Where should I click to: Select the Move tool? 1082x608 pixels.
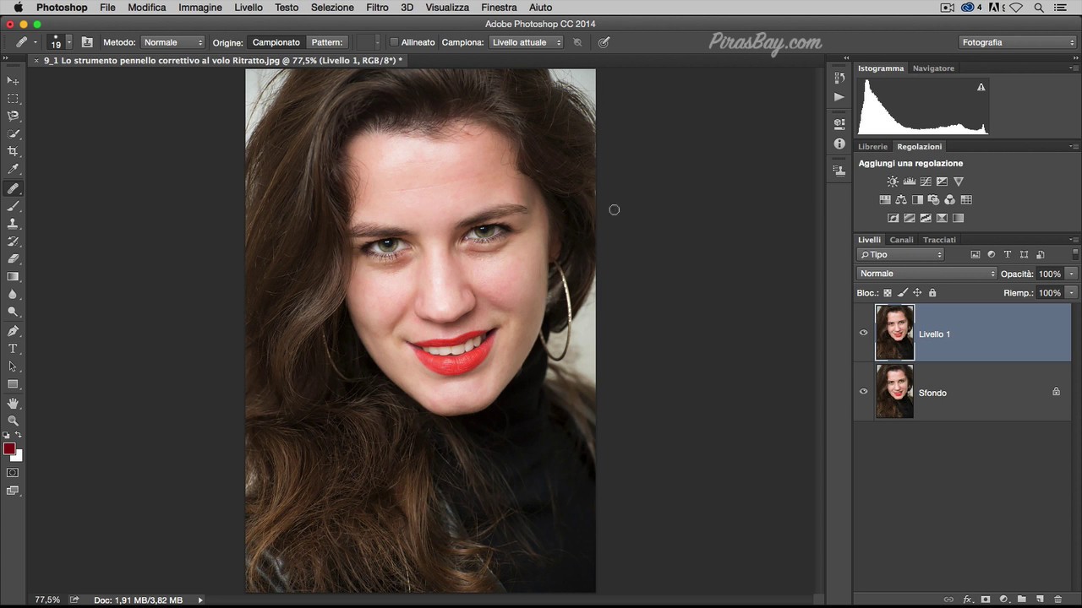pyautogui.click(x=13, y=80)
